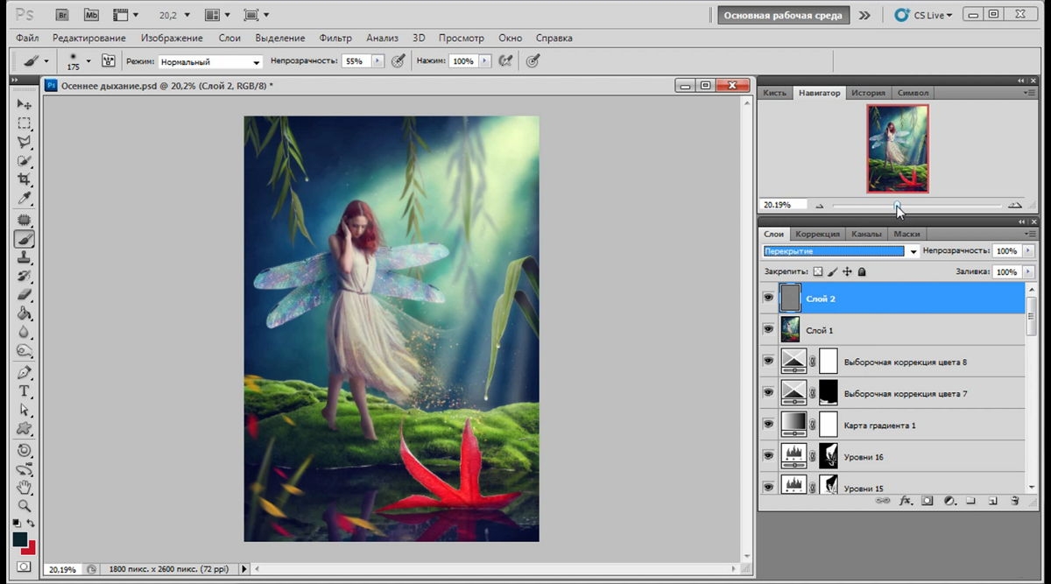Screen dimensions: 1051x584
Task: Delete the selected layer with trash icon
Action: (x=1014, y=501)
